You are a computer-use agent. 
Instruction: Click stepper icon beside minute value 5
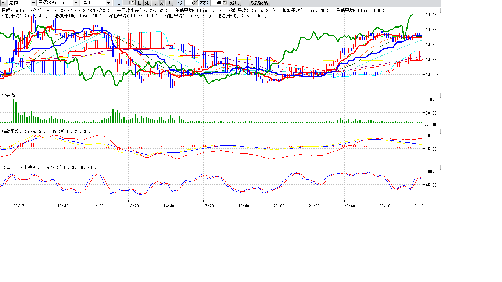pyautogui.click(x=196, y=3)
